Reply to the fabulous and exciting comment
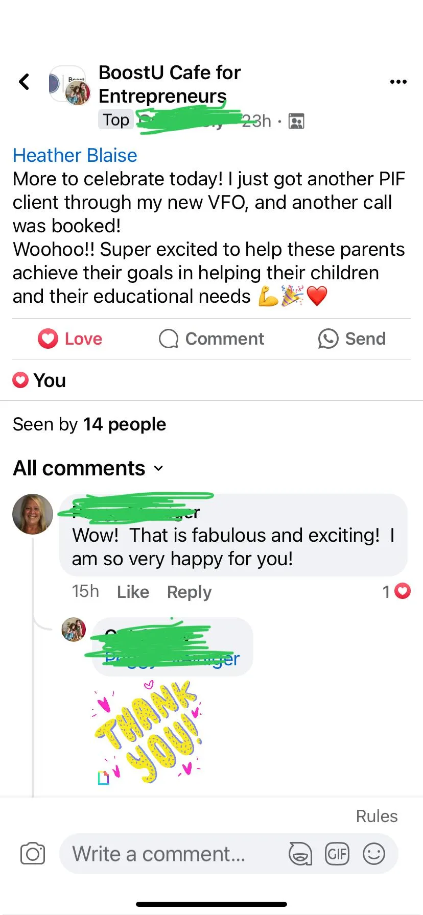This screenshot has width=423, height=915. click(x=189, y=592)
